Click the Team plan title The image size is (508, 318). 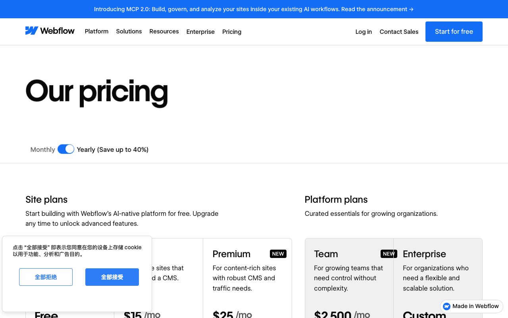[x=326, y=254]
